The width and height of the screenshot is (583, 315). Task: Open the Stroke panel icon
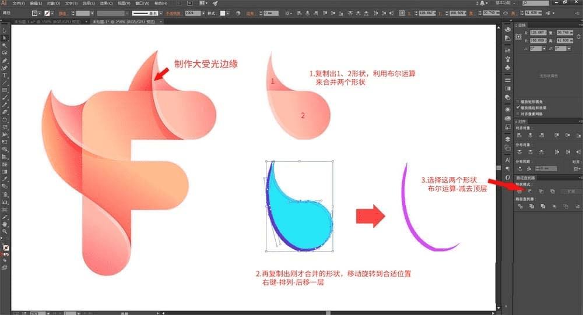coord(508,80)
